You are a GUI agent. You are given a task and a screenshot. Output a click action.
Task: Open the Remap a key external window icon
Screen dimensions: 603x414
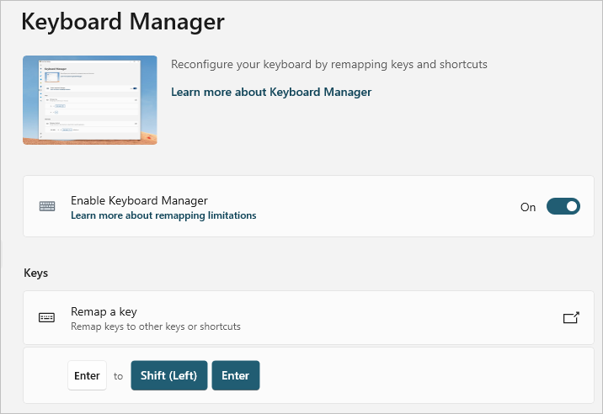click(x=571, y=317)
